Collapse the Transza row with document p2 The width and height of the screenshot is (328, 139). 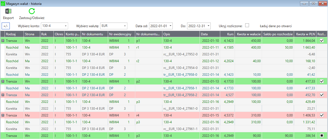tap(3, 81)
